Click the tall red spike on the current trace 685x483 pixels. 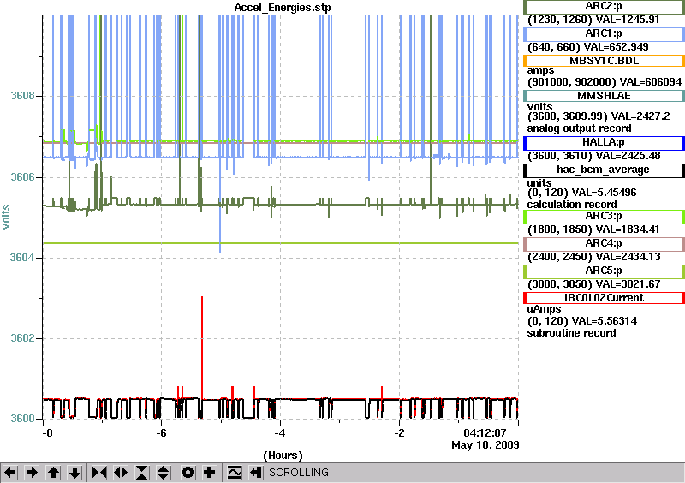tap(202, 345)
